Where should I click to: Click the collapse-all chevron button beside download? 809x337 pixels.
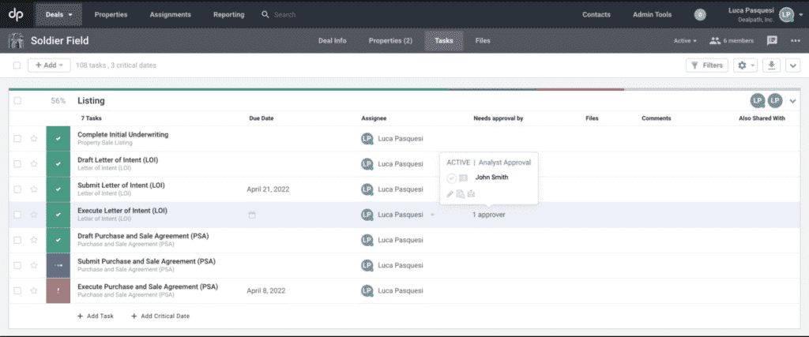[x=793, y=66]
